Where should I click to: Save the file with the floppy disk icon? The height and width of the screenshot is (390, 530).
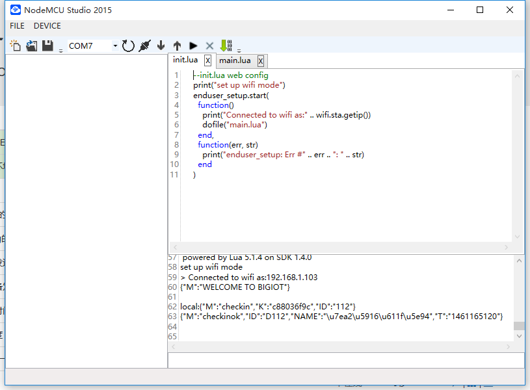47,45
